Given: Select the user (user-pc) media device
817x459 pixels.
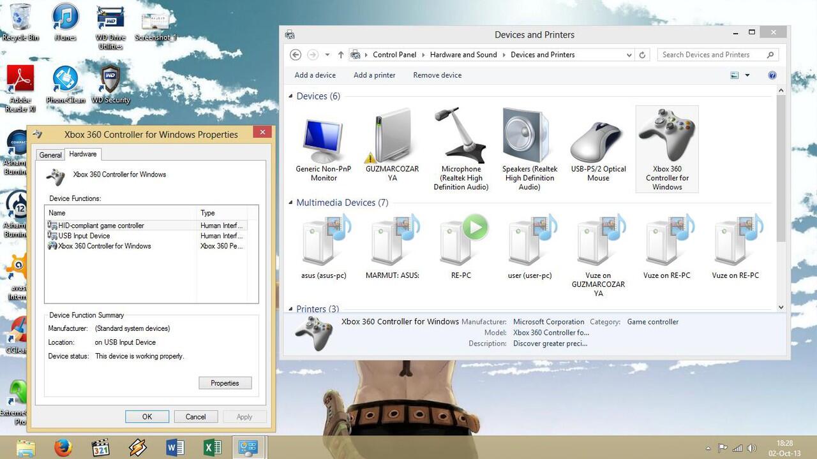Looking at the screenshot, I should pyautogui.click(x=530, y=247).
